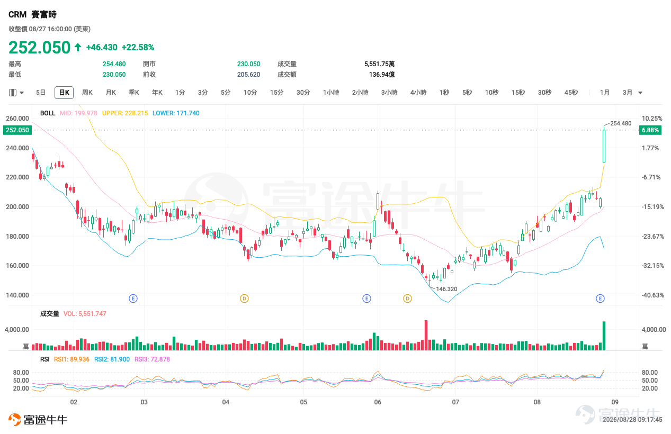Viewport: 671px width, 434px height.
Task: Click the 6.88% percentage axis tag
Action: pyautogui.click(x=650, y=130)
